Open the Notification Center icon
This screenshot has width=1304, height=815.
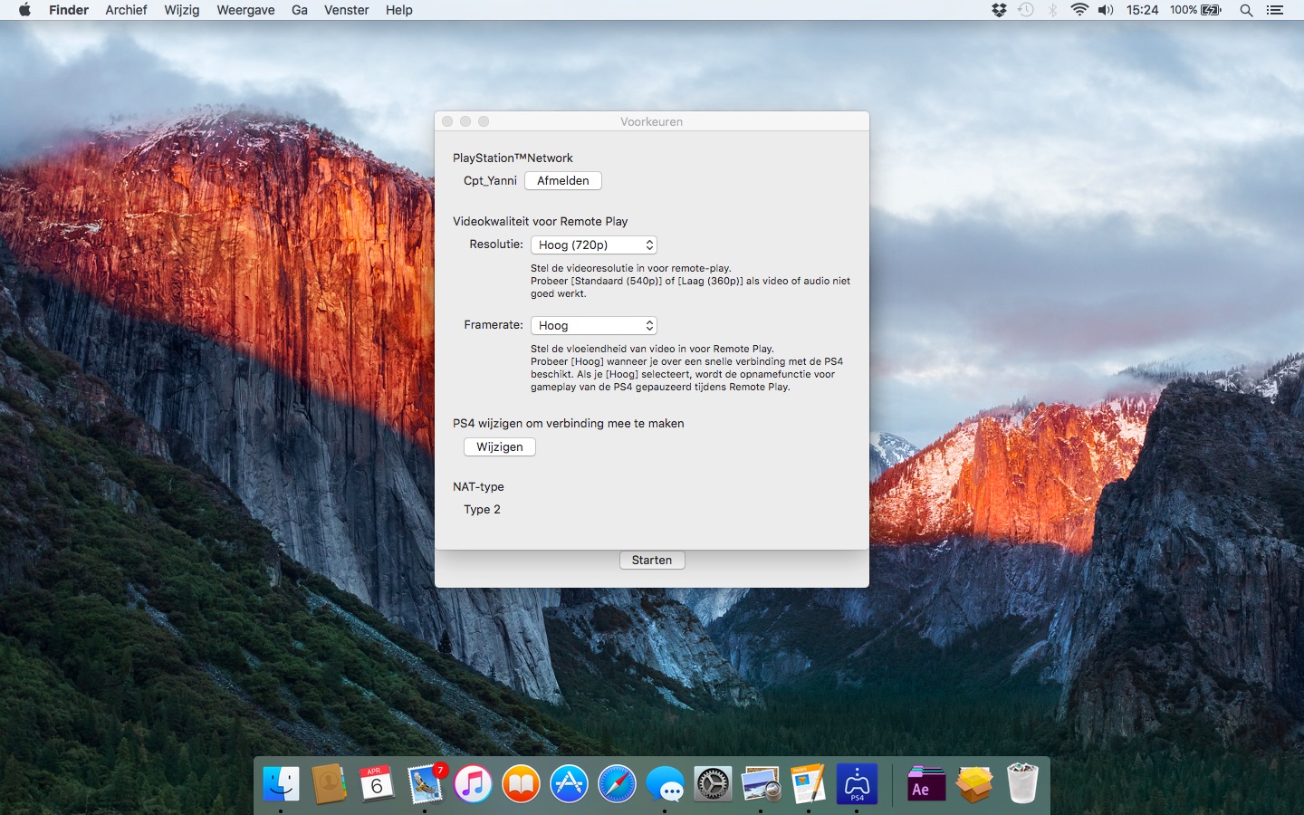tap(1275, 10)
